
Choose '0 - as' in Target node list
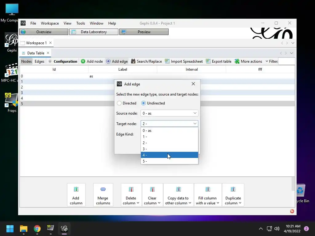[x=169, y=130]
